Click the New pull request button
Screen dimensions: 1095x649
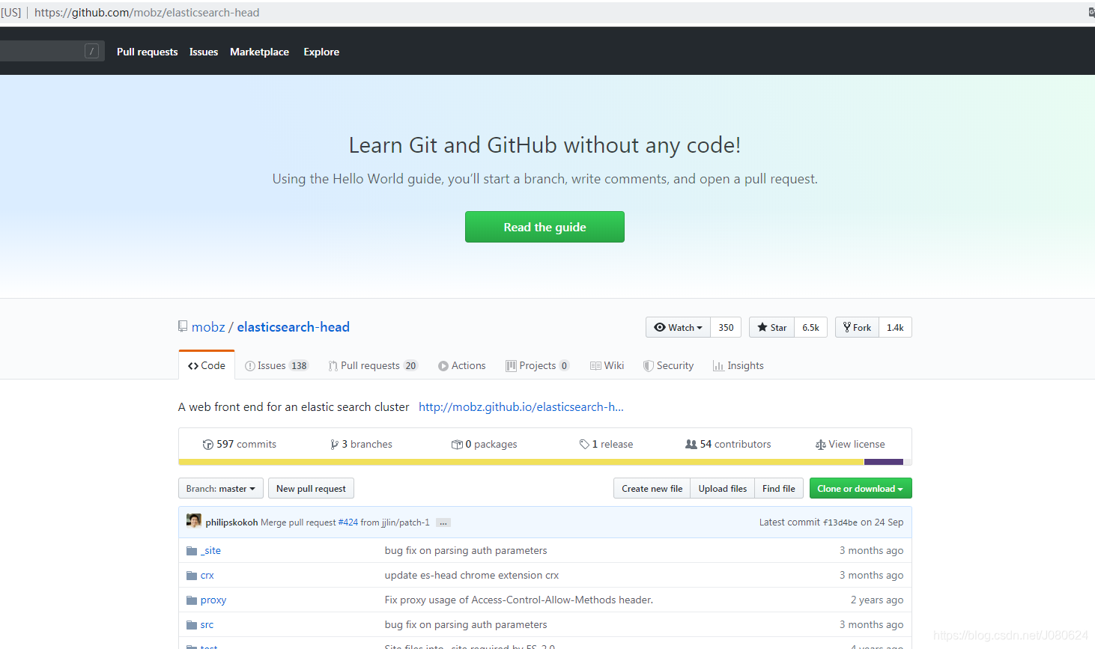(x=311, y=489)
